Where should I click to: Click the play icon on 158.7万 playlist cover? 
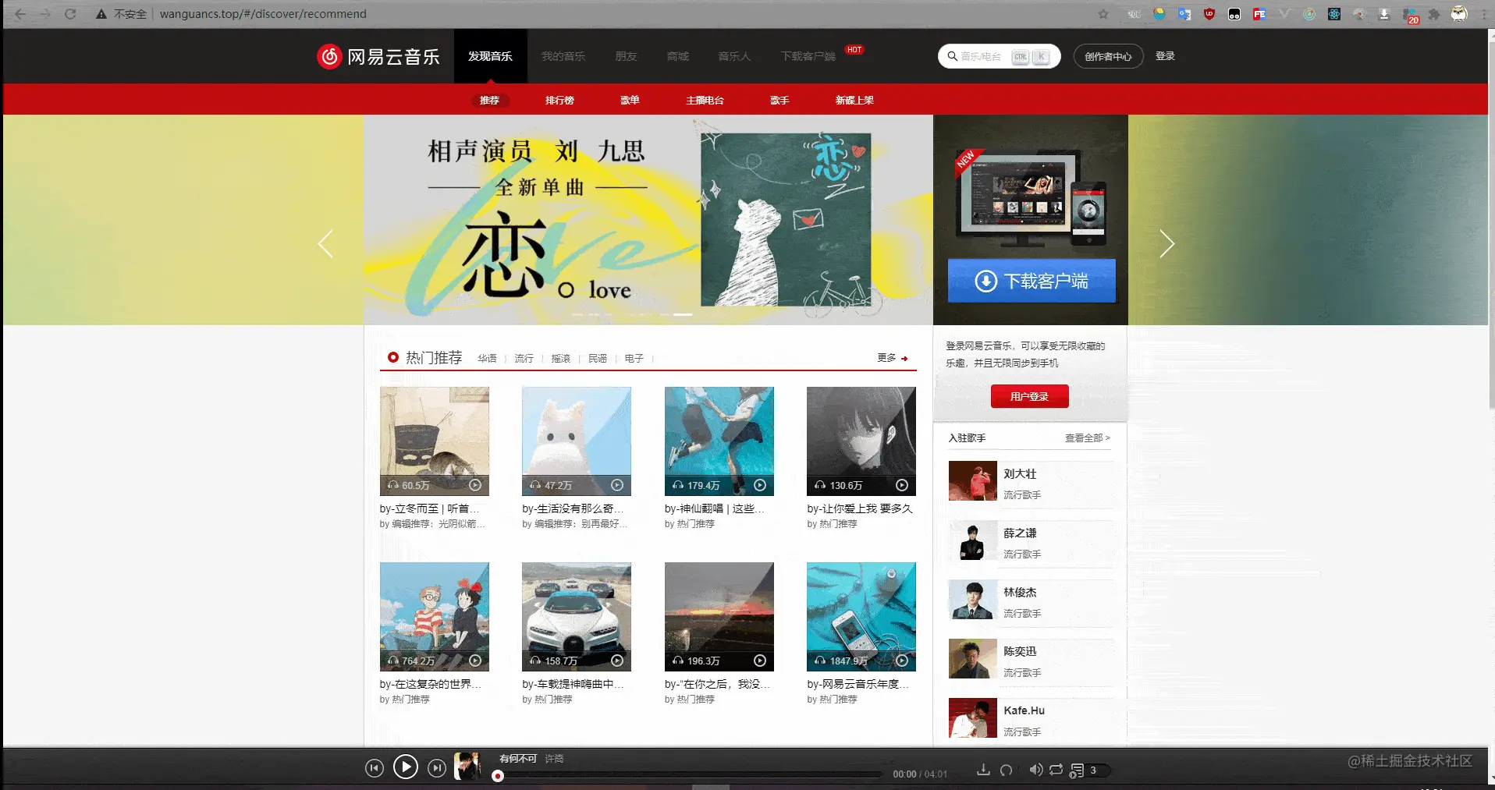[x=617, y=661]
